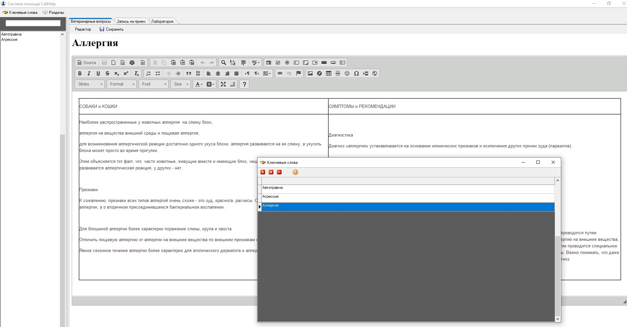
Task: Open the Size dropdown
Action: [180, 84]
